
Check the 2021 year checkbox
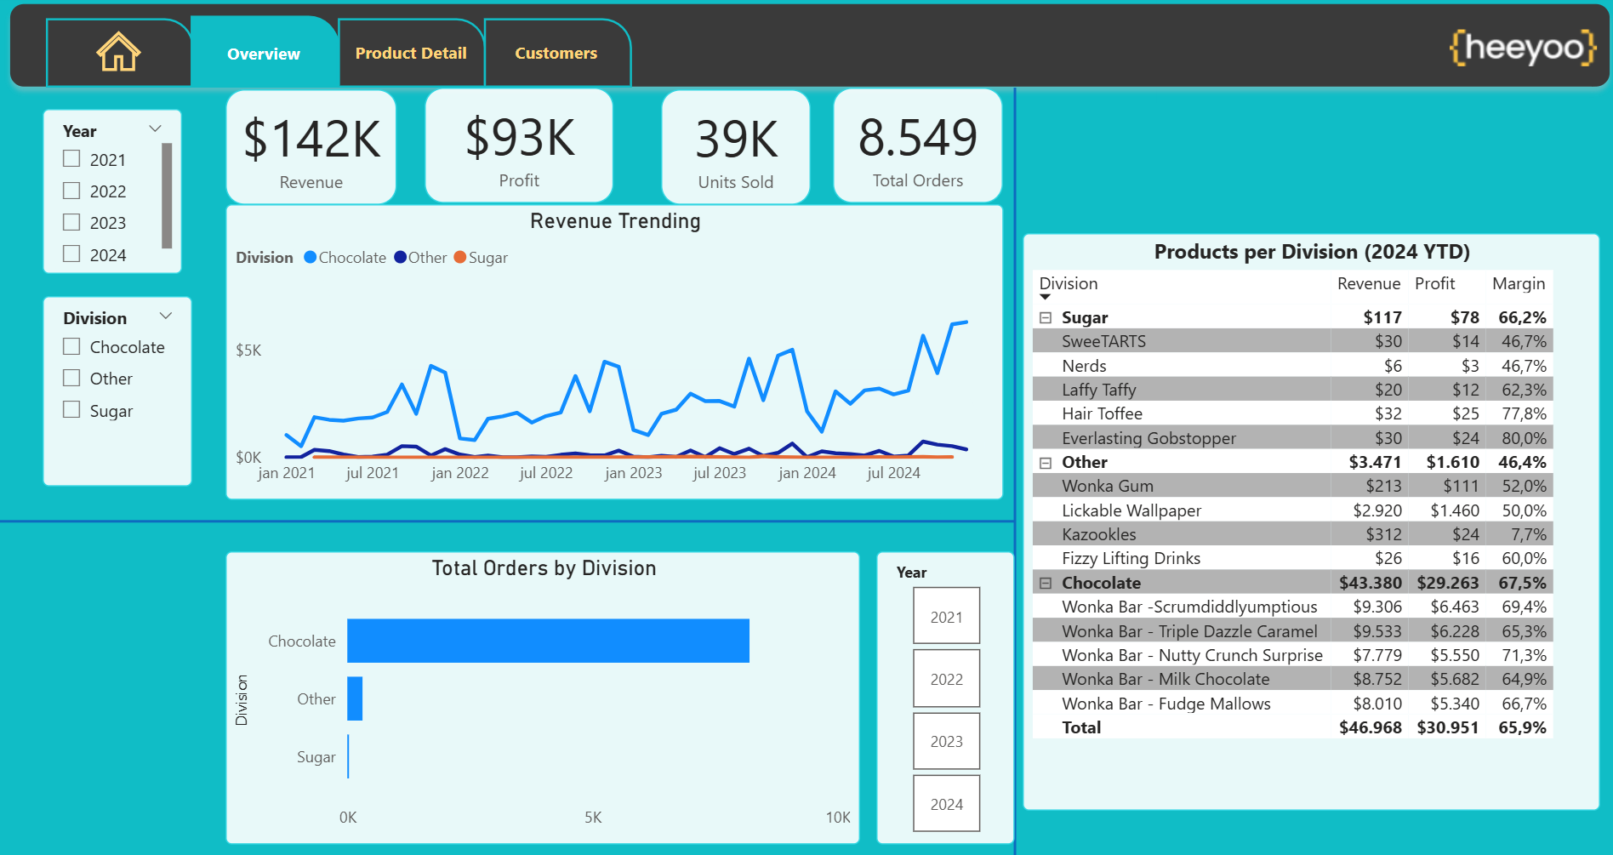point(71,159)
